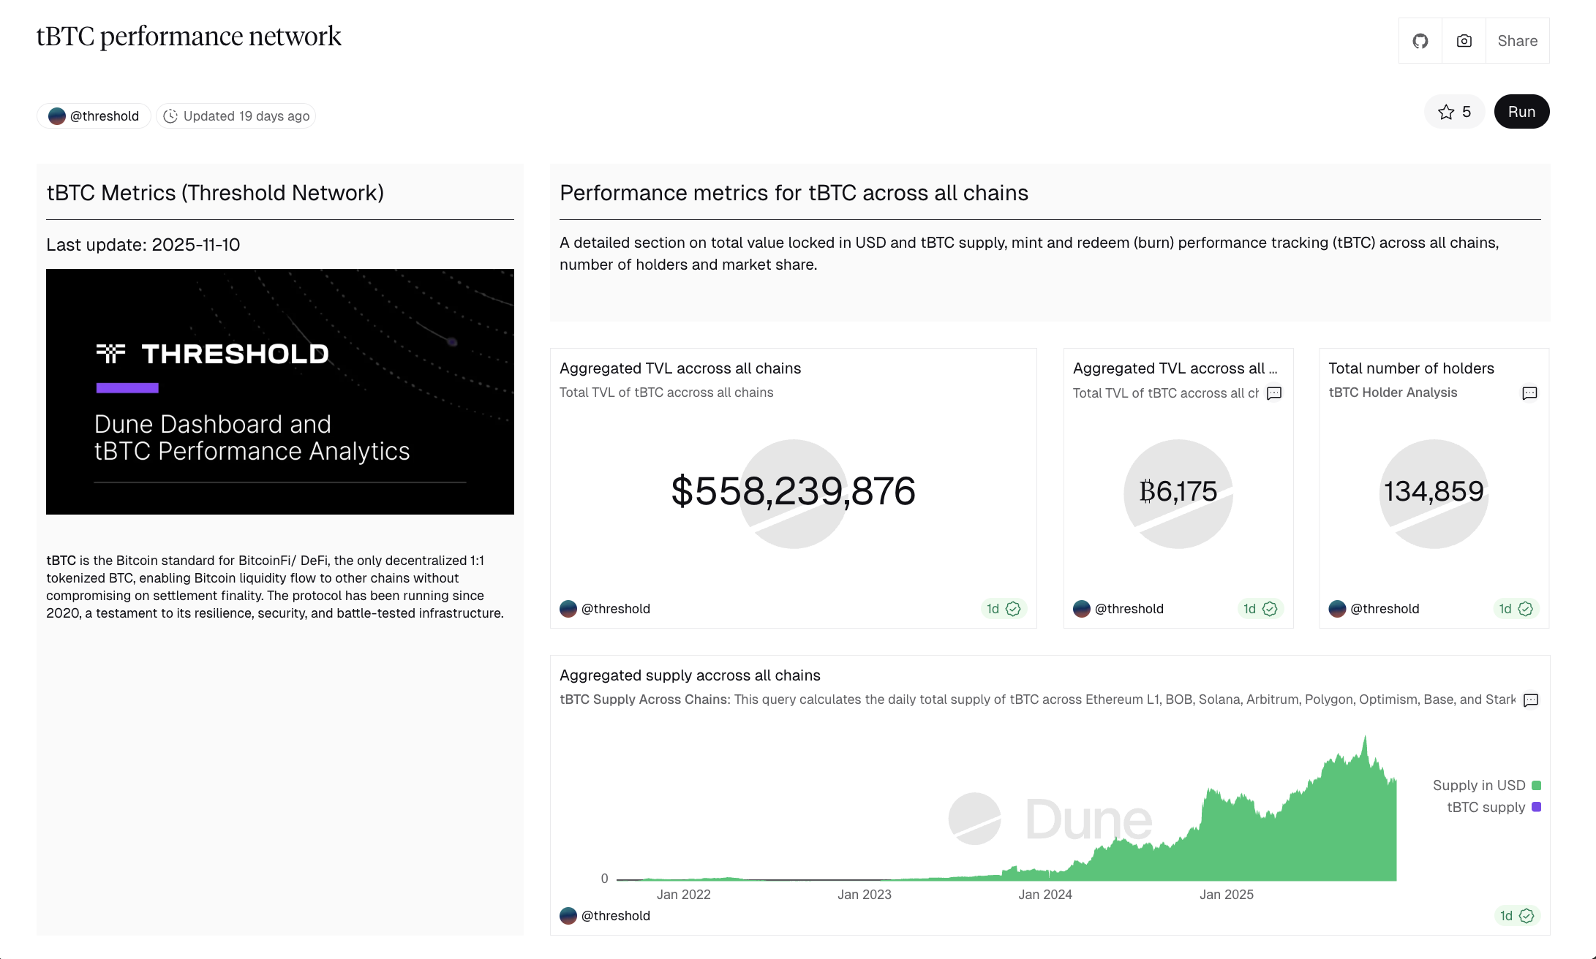
Task: Click the Threshold dashboard banner image
Action: [280, 391]
